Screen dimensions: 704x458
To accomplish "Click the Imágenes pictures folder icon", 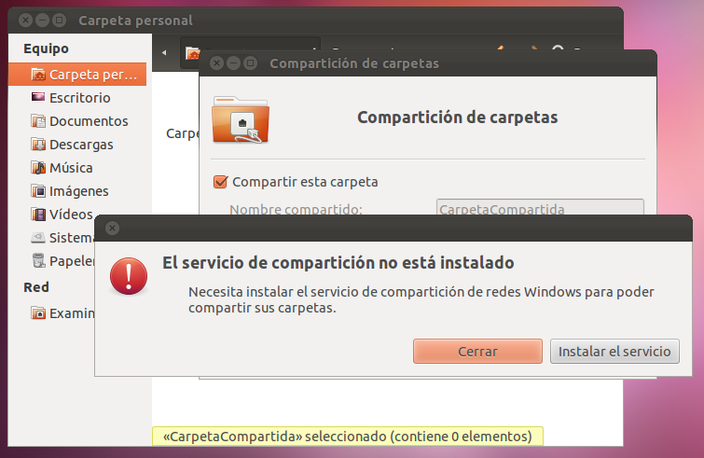I will tap(38, 191).
